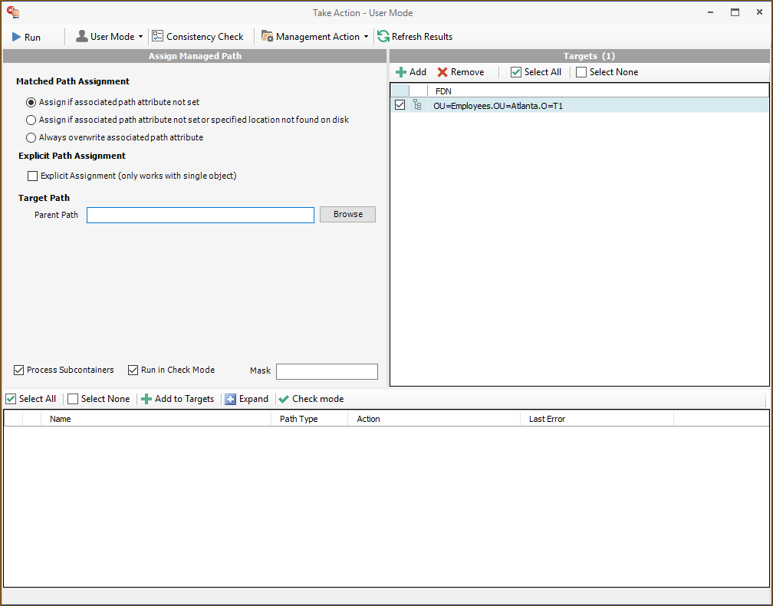Click the Add to Targets plus icon
This screenshot has height=606, width=773.
click(146, 399)
